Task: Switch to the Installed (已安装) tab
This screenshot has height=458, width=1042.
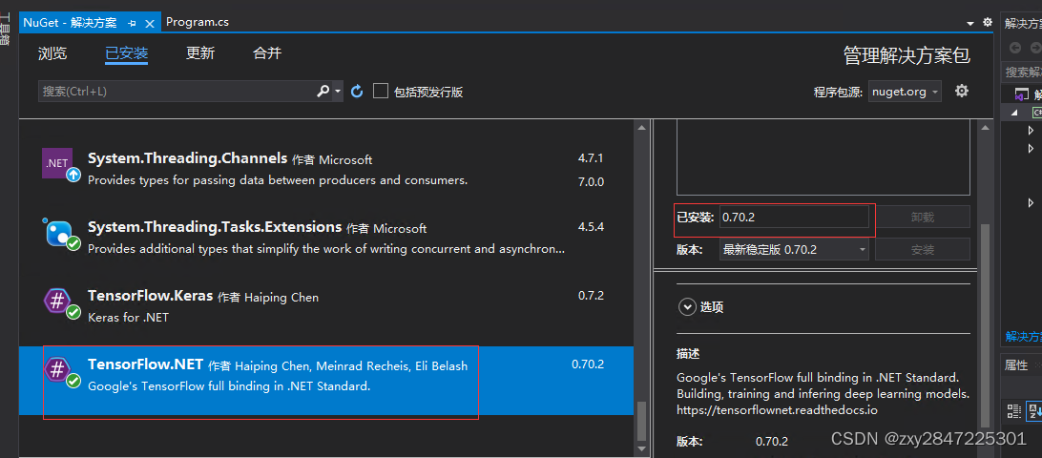Action: click(x=126, y=53)
